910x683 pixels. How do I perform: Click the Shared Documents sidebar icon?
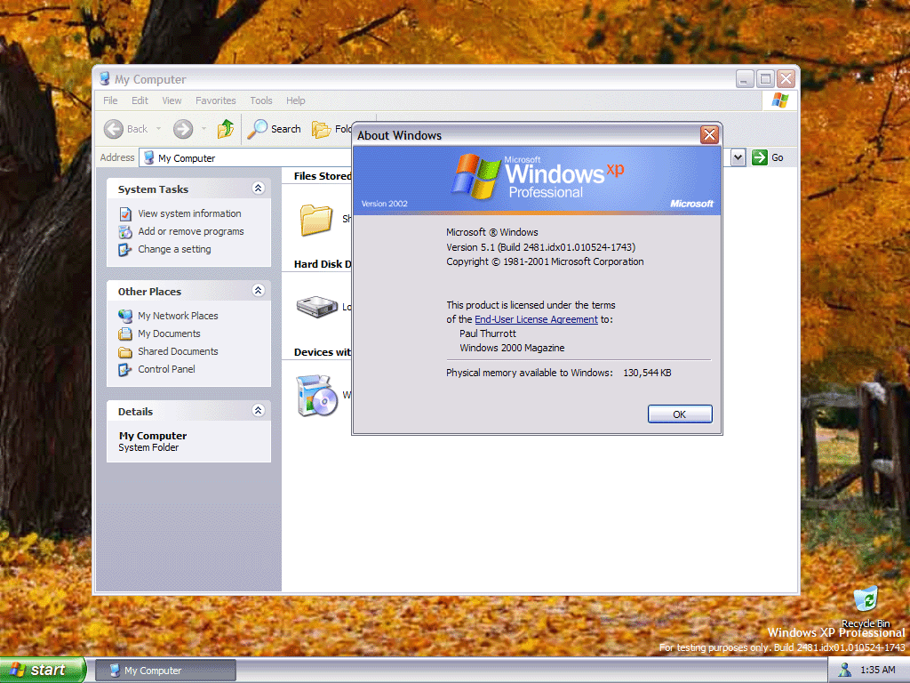point(125,352)
